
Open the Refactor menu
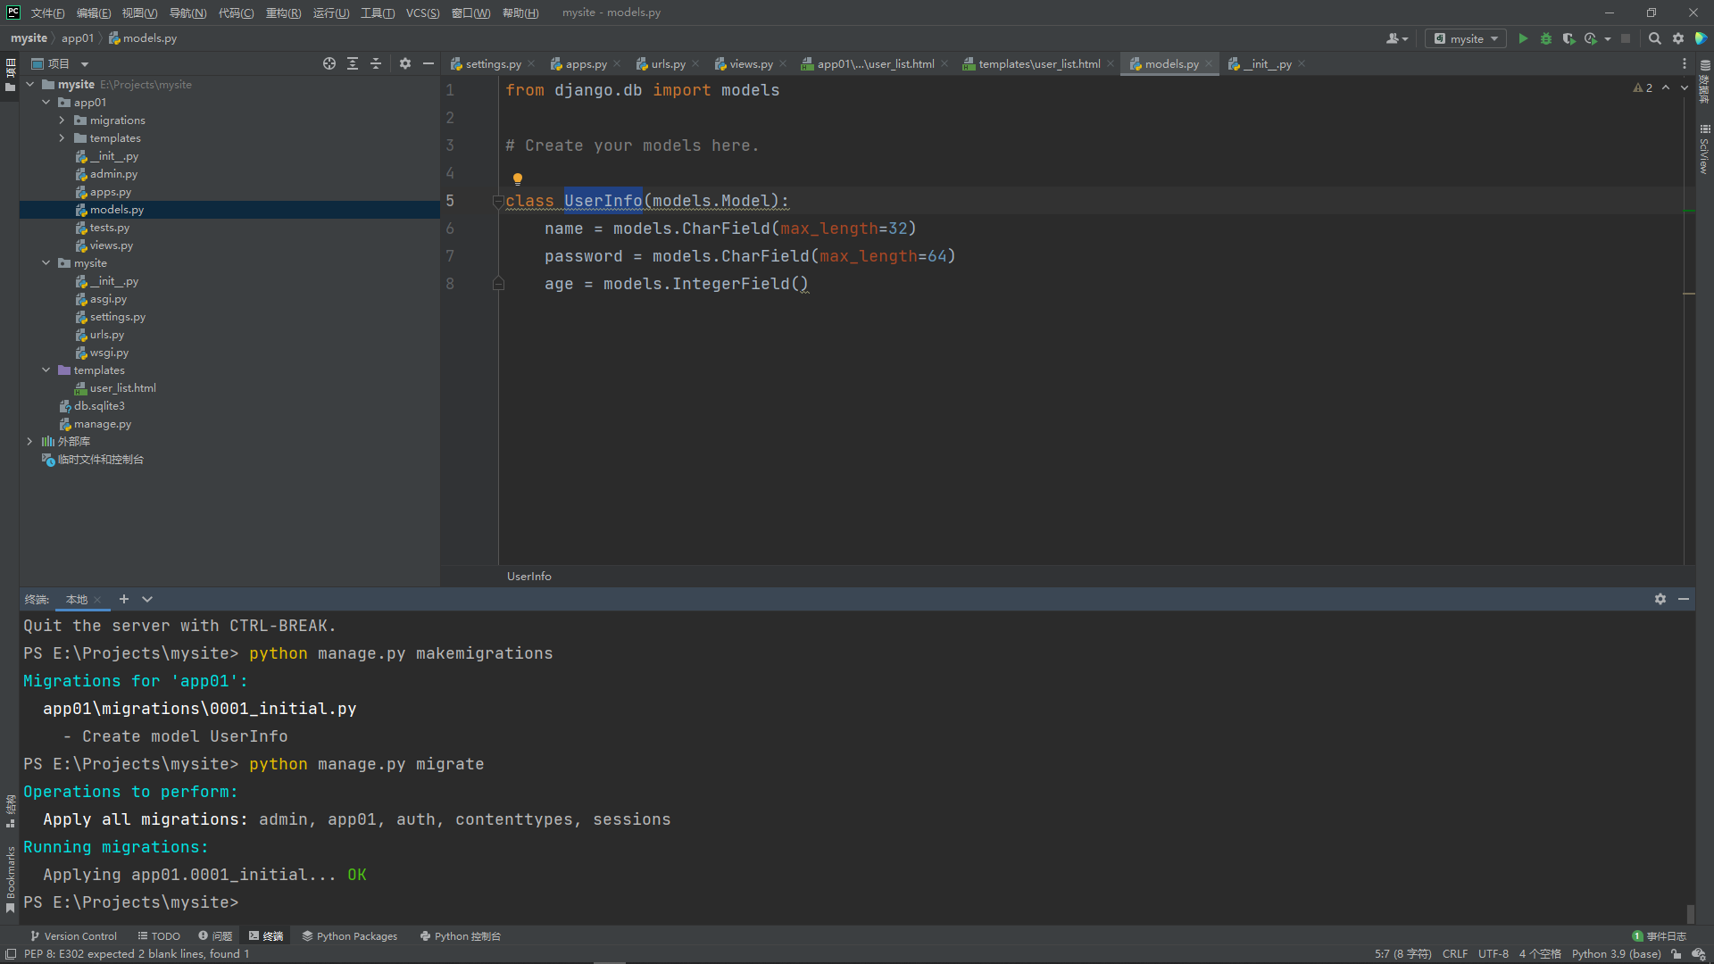point(283,12)
